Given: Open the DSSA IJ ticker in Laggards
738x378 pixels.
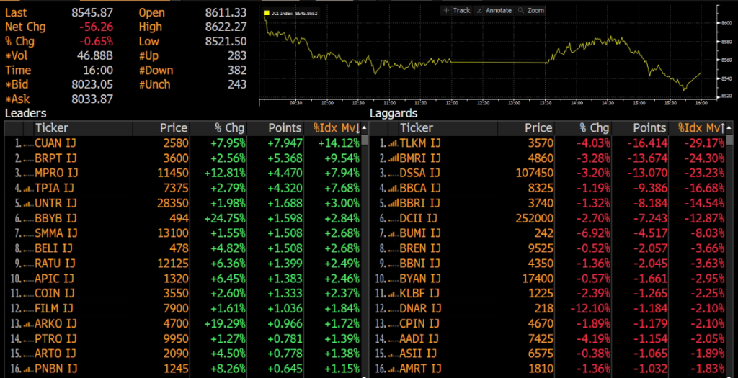Looking at the screenshot, I should [420, 174].
